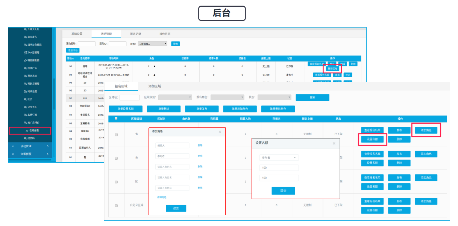Open the 报名记录 tab

[135, 34]
